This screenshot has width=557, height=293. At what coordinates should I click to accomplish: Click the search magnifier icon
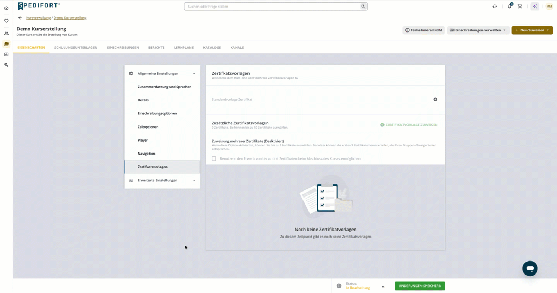coord(363,7)
